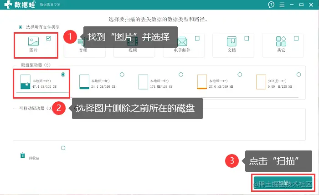Click the 电子邮件 envelope icon
Image resolution: width=319 pixels, height=195 pixels.
pos(182,41)
